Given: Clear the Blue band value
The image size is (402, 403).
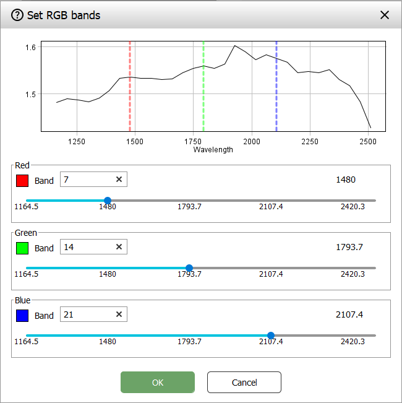Looking at the screenshot, I should point(119,314).
